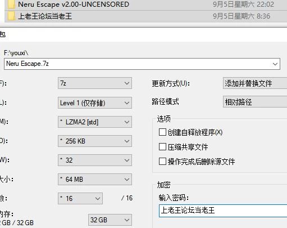Screen dimensions: 287x228
Task: Expand the archive name history dropdown arrow
Action: click(275, 64)
